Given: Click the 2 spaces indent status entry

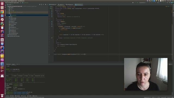Looking at the screenshot, I should click(x=163, y=97).
